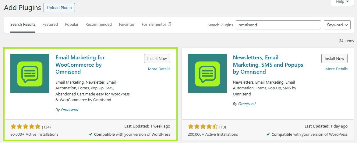Click the Newsletters plugin description paragraph

(265, 88)
